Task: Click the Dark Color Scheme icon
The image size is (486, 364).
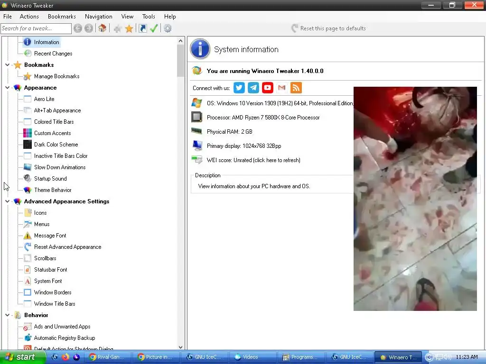Action: (28, 145)
